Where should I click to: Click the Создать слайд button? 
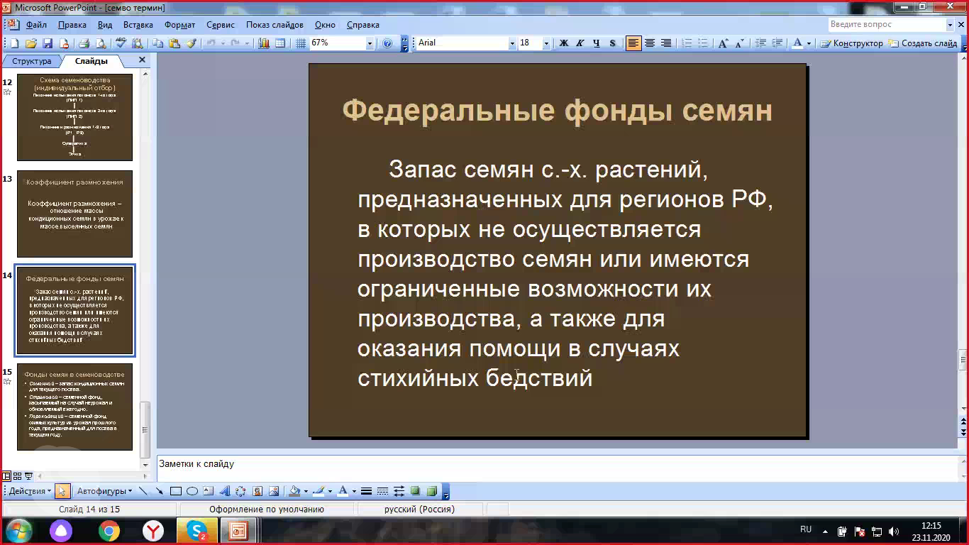(923, 43)
